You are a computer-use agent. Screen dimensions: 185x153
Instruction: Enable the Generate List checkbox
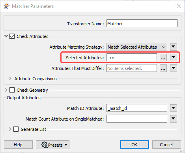click(x=16, y=129)
